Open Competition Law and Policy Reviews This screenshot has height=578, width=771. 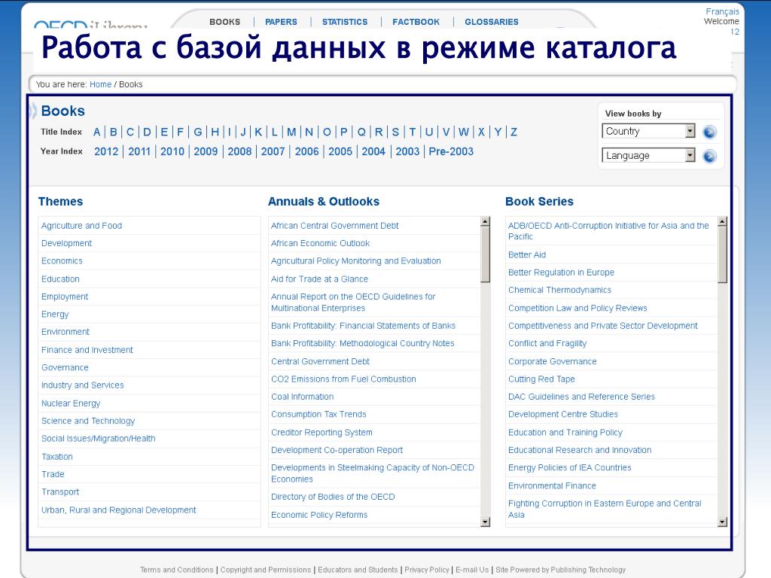tap(577, 308)
